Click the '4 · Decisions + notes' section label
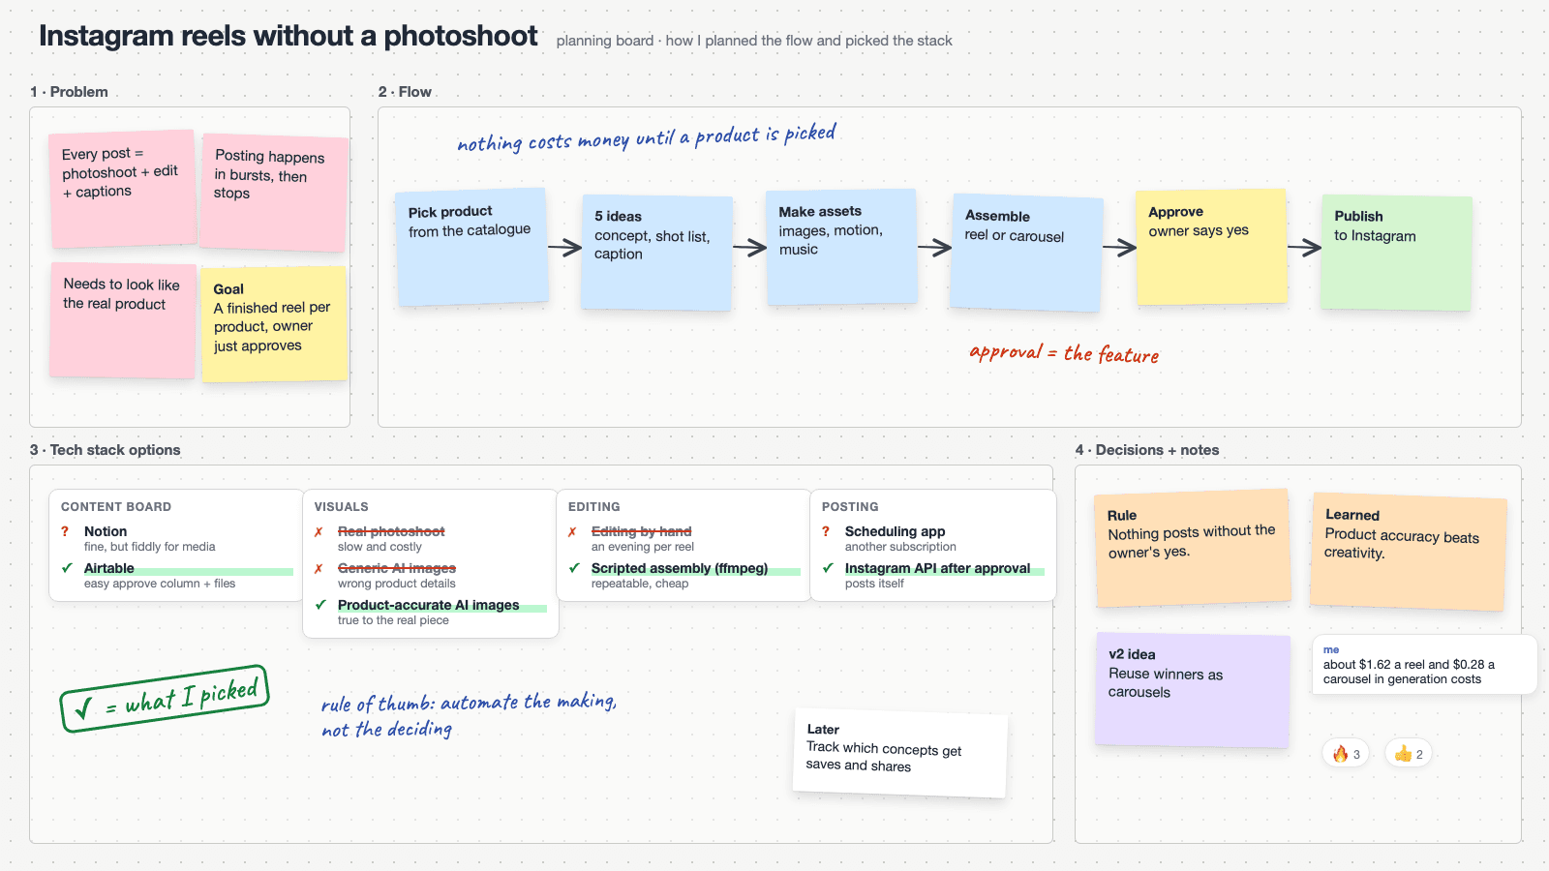Screen dimensions: 1549x871 click(1147, 450)
